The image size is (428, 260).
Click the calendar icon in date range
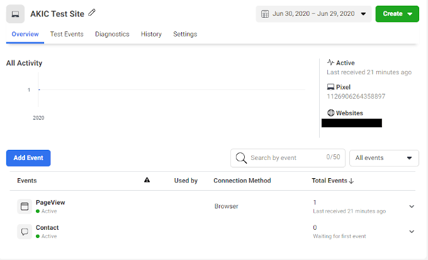[265, 14]
